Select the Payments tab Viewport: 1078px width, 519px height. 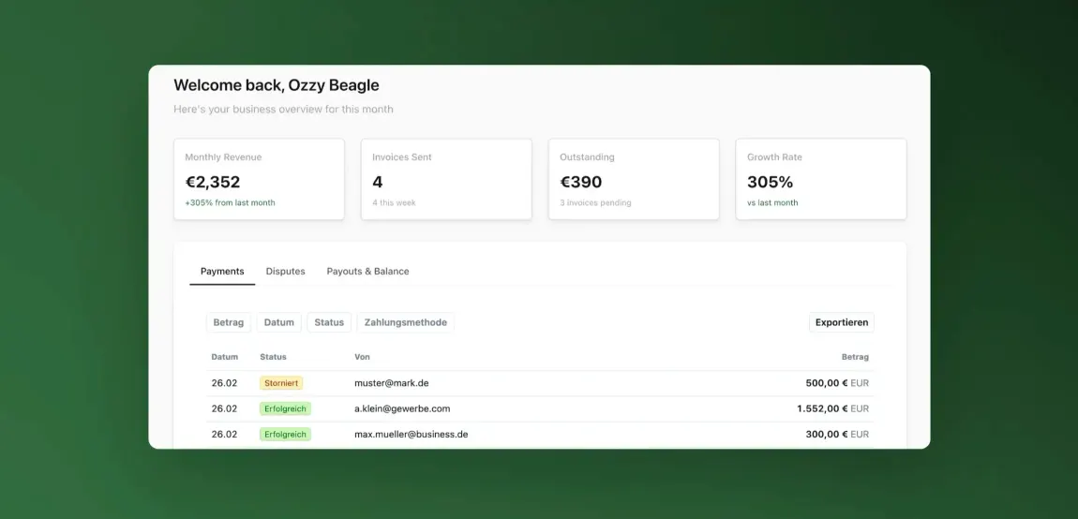point(222,272)
